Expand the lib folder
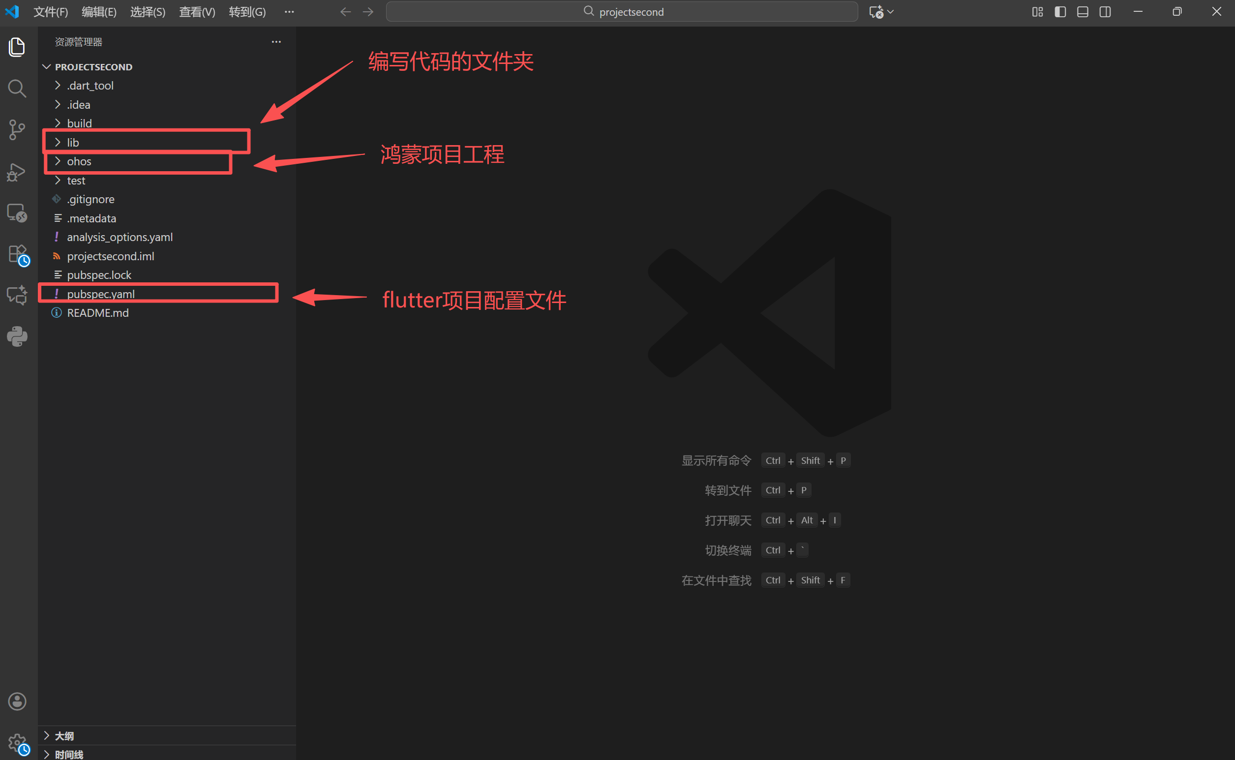 point(73,143)
